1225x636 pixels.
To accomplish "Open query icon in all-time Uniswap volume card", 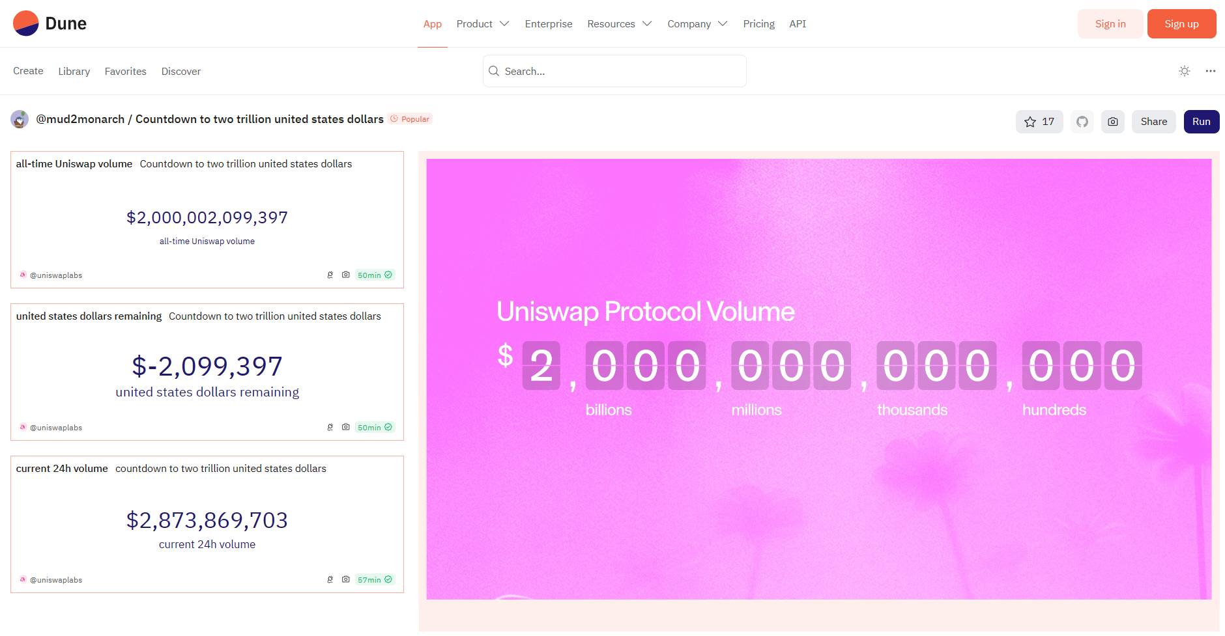I will [x=330, y=275].
